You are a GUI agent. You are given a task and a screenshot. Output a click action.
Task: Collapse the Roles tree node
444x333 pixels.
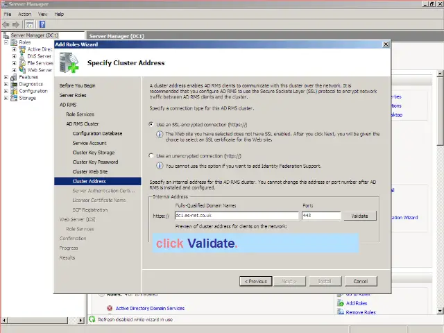point(6,42)
